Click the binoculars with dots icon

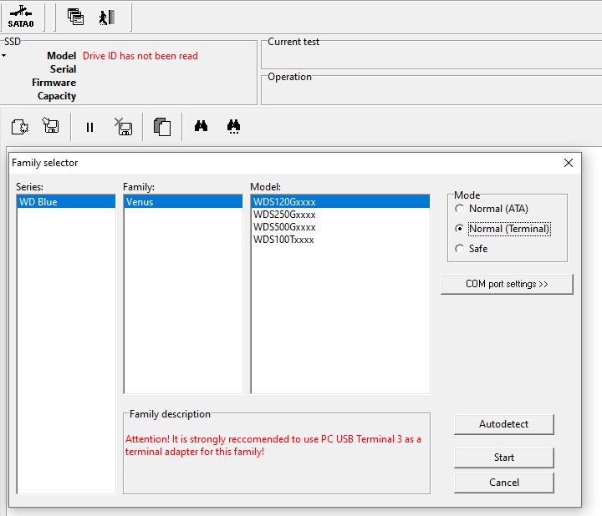233,127
